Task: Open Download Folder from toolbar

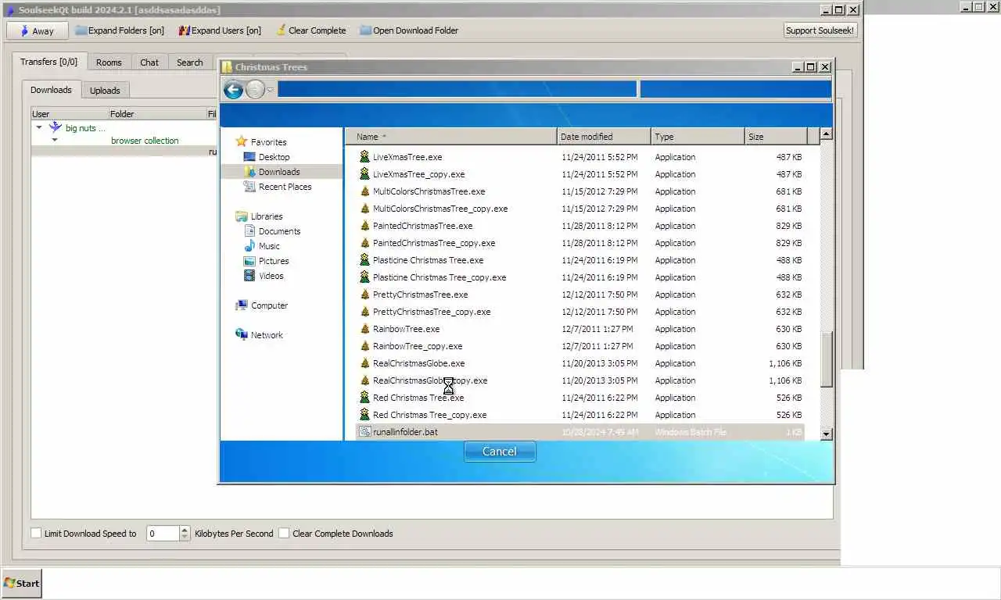Action: 409,30
